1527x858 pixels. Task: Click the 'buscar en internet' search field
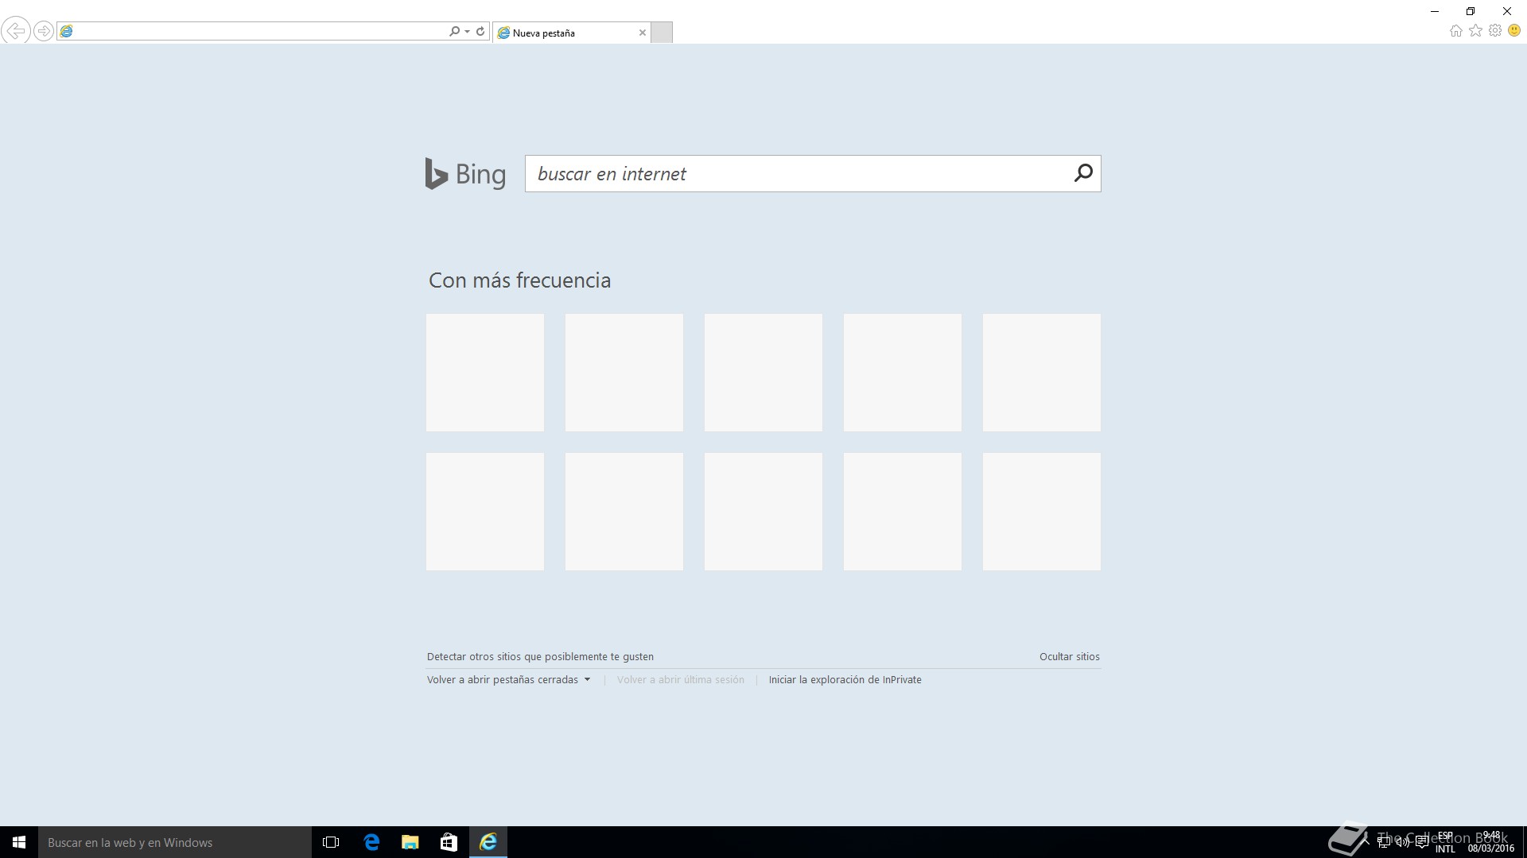[x=795, y=174]
